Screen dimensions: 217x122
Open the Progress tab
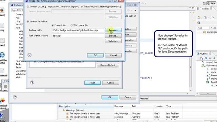click(144, 99)
